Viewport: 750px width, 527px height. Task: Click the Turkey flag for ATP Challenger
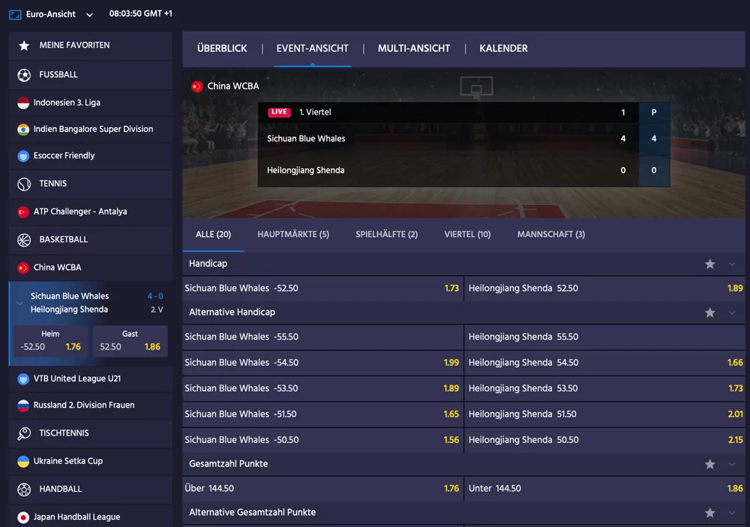(x=23, y=212)
